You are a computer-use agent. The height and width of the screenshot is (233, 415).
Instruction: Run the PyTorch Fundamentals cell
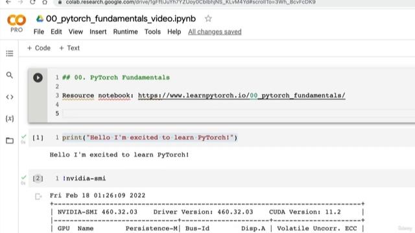(38, 78)
